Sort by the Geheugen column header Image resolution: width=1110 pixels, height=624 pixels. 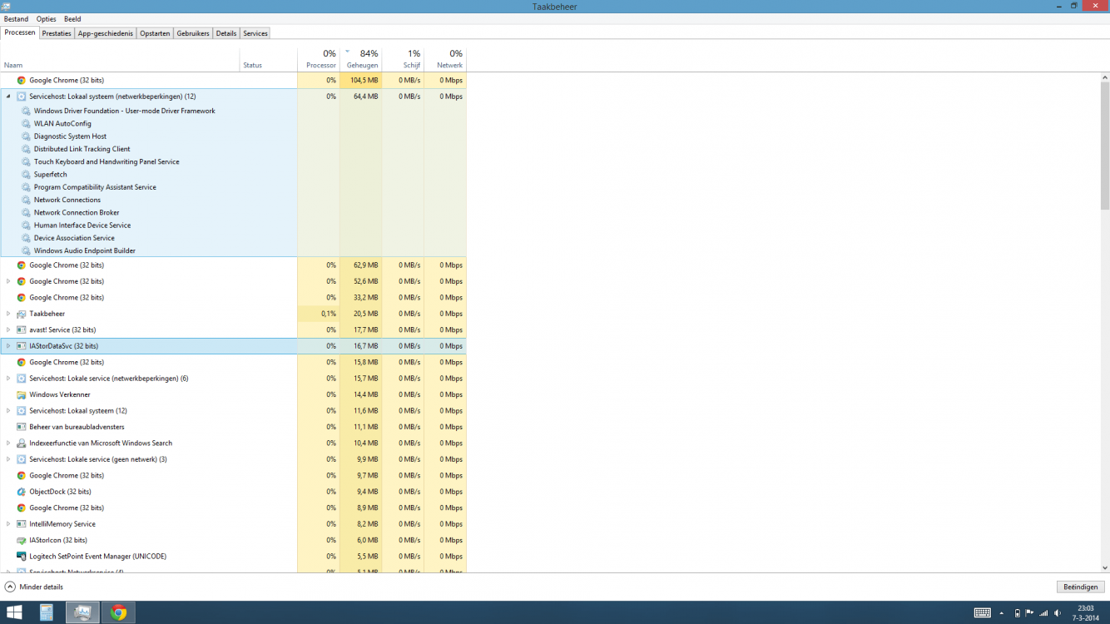coord(361,59)
